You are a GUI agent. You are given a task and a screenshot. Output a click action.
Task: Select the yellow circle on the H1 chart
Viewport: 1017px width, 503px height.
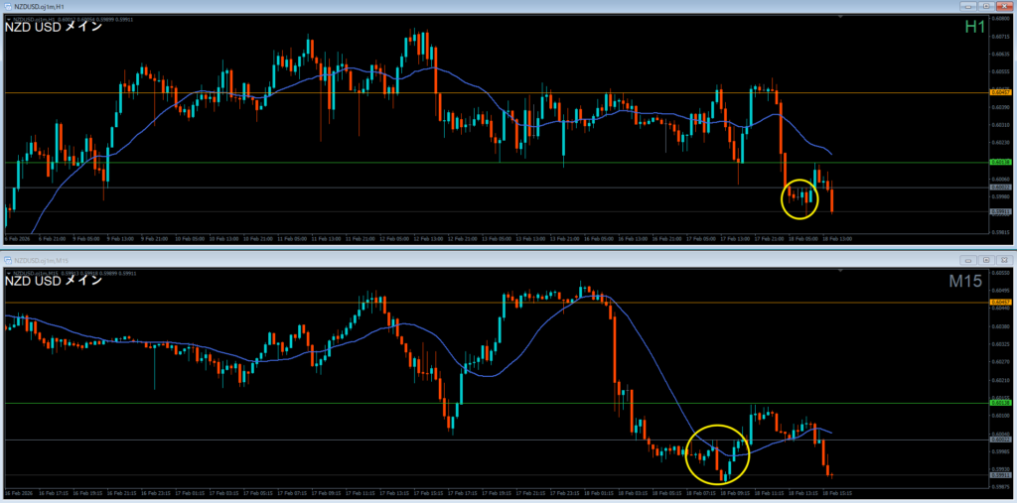point(800,197)
